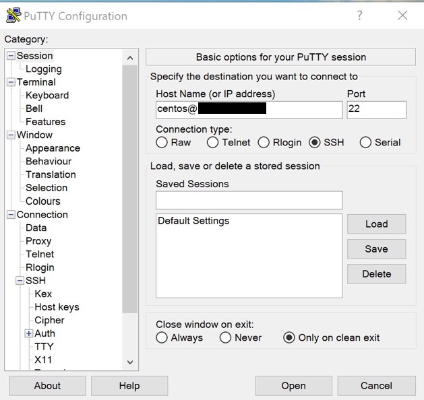
Task: Set close window on exit to Never
Action: click(x=225, y=337)
